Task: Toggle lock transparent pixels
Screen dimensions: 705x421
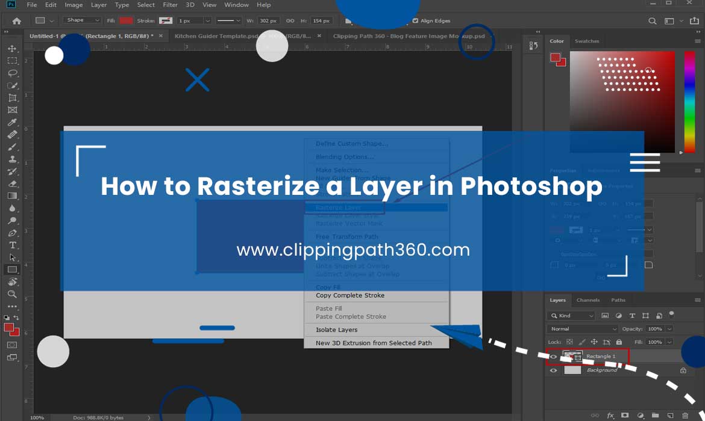Action: (x=569, y=342)
